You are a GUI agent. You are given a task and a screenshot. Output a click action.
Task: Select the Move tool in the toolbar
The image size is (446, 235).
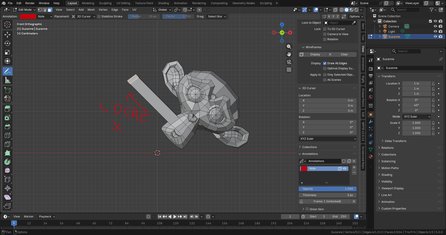7,34
